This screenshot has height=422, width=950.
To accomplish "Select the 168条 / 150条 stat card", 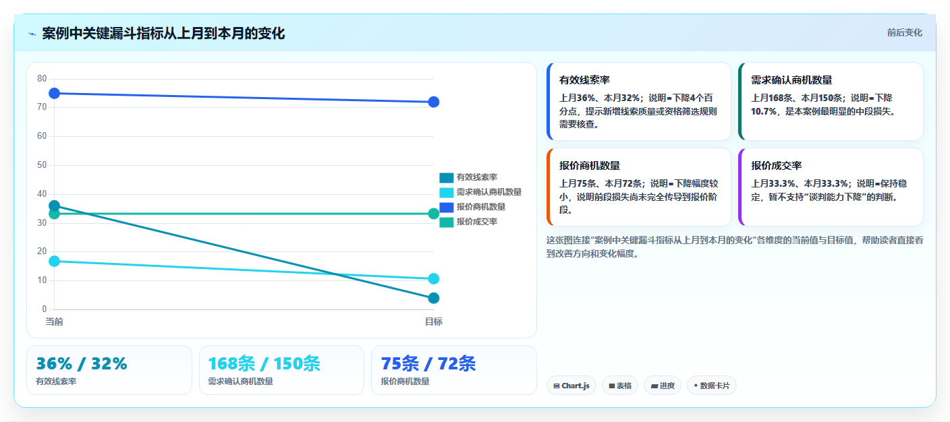I will [281, 370].
